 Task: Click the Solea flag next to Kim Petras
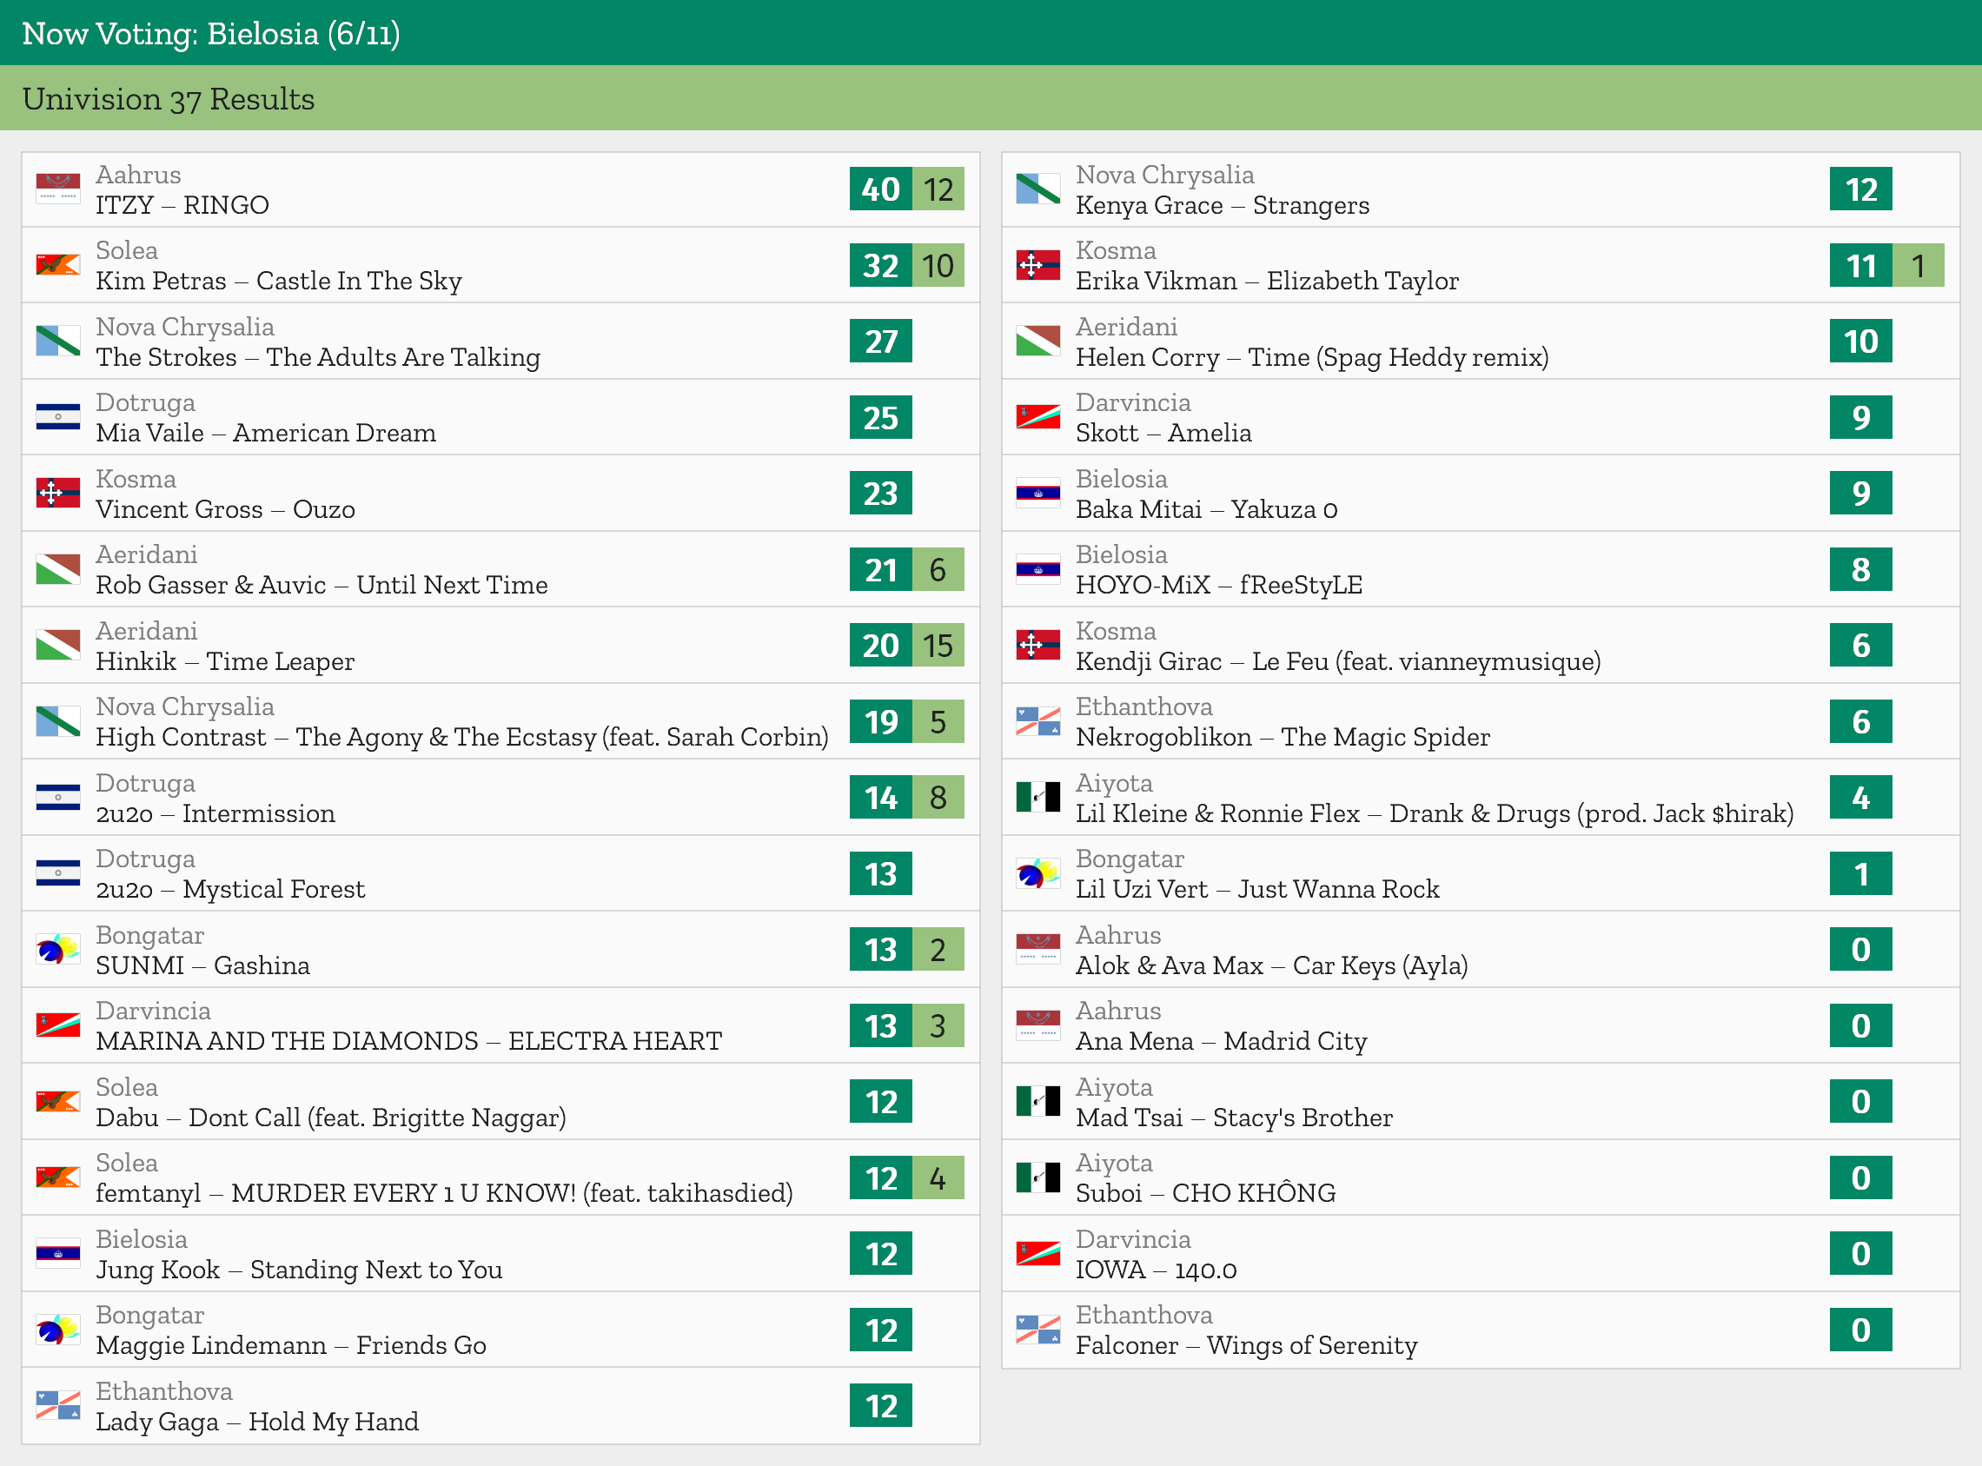click(57, 264)
